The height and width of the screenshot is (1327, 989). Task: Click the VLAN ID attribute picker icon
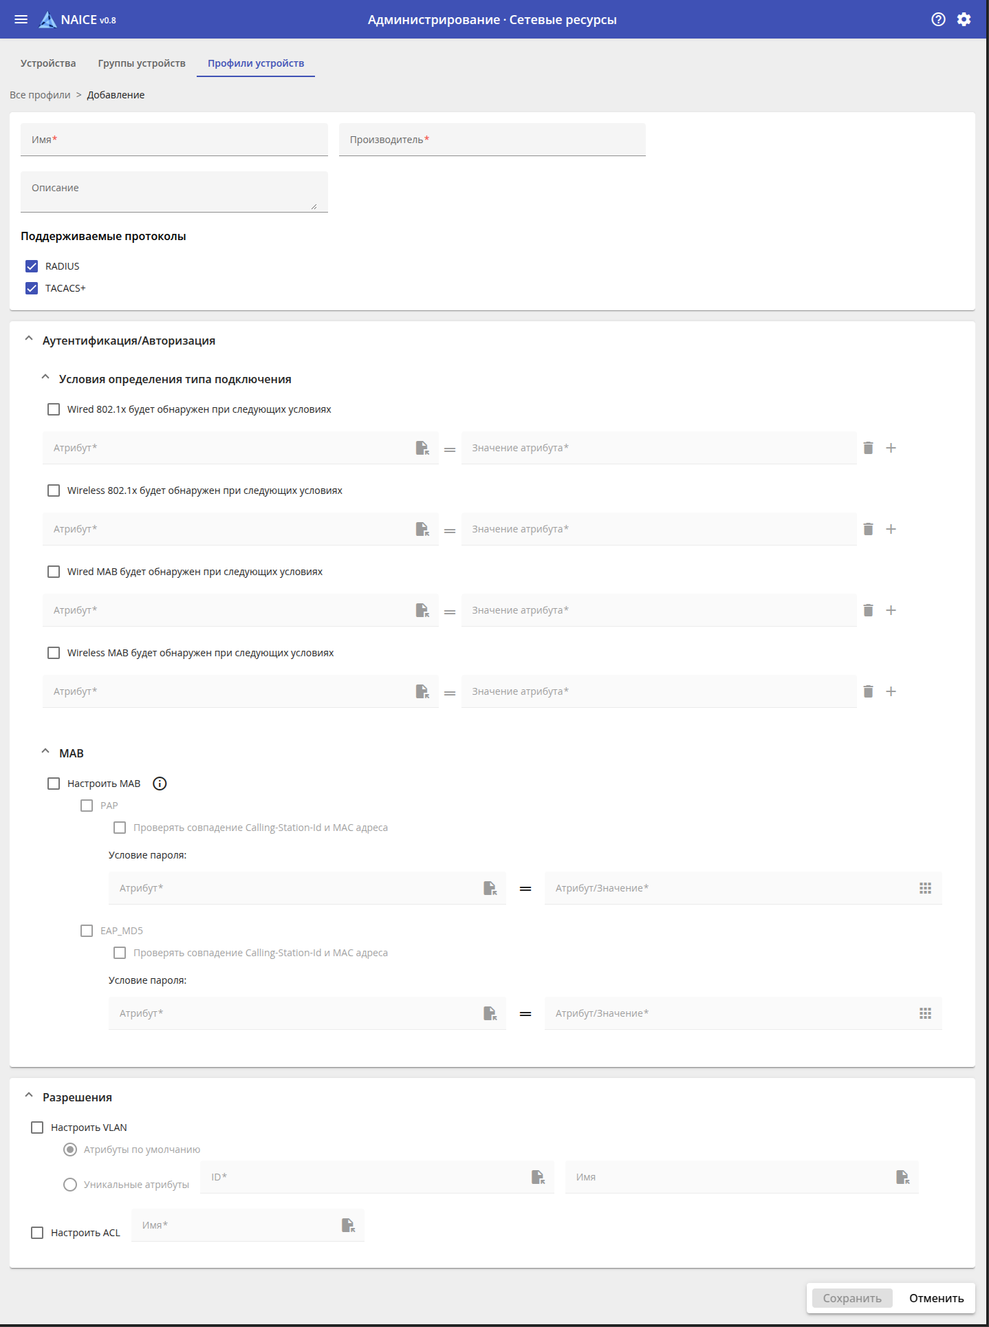click(x=538, y=1177)
